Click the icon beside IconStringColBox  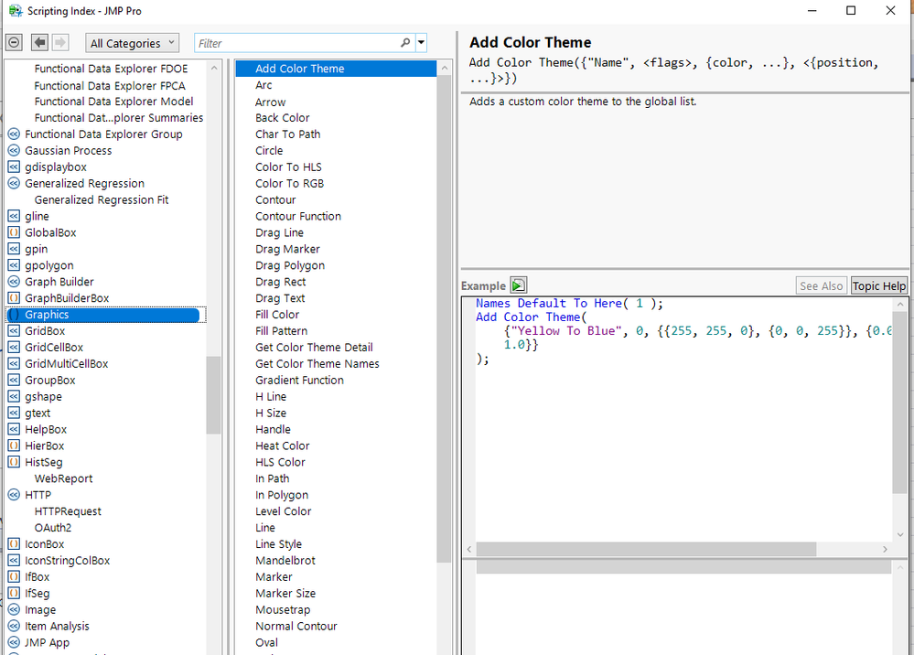click(14, 561)
